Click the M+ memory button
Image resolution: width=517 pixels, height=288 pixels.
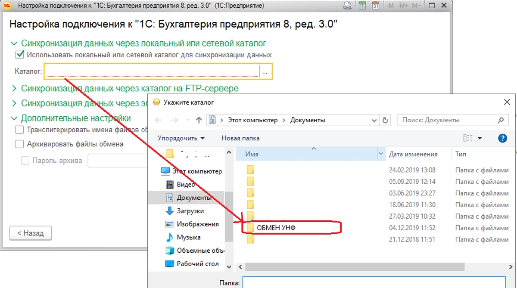pyautogui.click(x=404, y=6)
